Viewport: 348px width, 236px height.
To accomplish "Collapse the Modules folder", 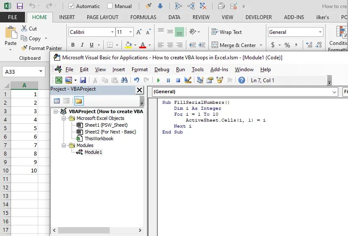I will tap(64, 145).
